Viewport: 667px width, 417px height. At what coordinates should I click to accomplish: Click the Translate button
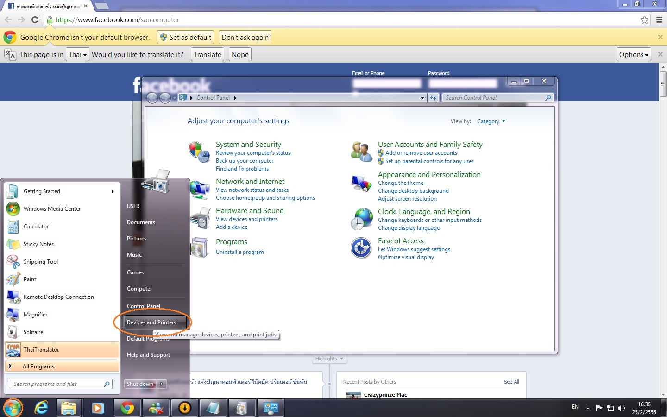208,54
